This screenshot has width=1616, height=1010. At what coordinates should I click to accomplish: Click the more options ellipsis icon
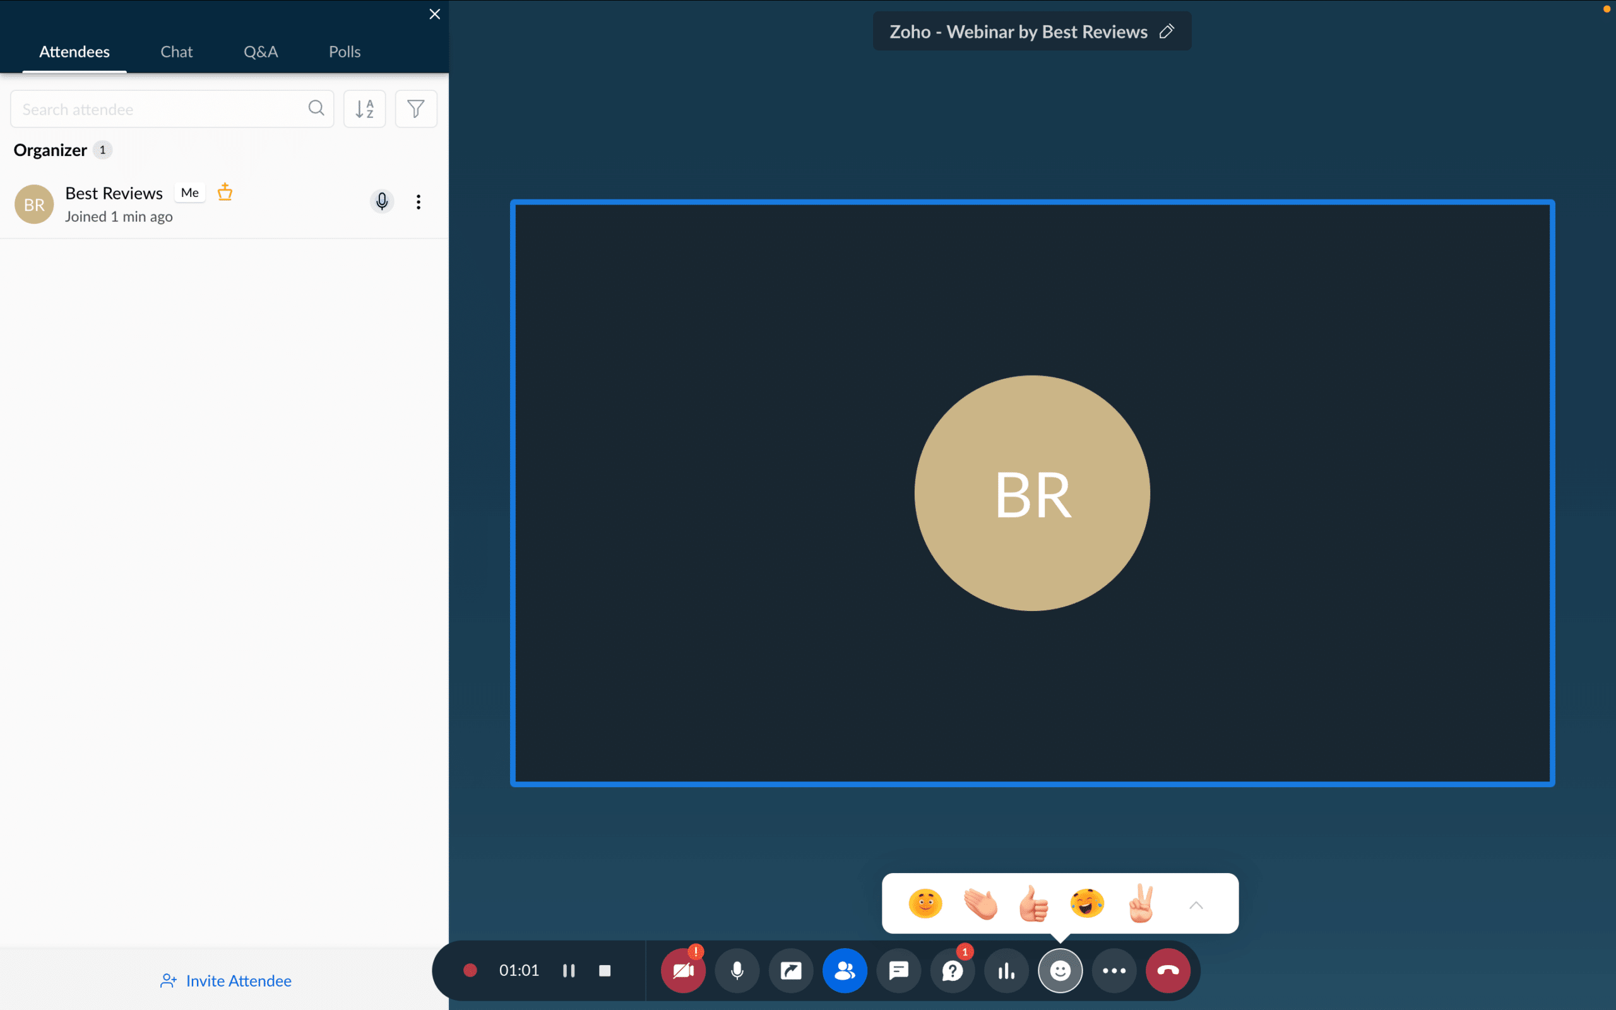pyautogui.click(x=1113, y=971)
